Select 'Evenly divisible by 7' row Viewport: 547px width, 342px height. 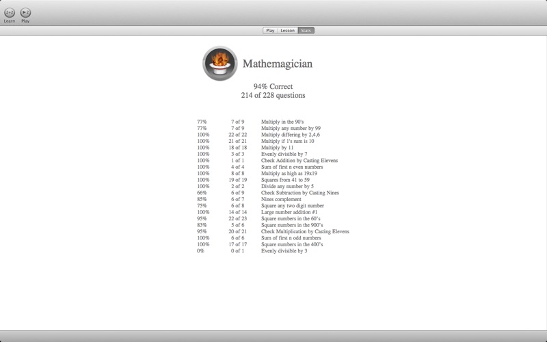pyautogui.click(x=284, y=154)
